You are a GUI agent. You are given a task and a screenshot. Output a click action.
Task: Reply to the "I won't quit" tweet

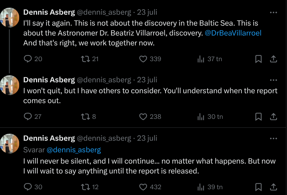pyautogui.click(x=28, y=117)
